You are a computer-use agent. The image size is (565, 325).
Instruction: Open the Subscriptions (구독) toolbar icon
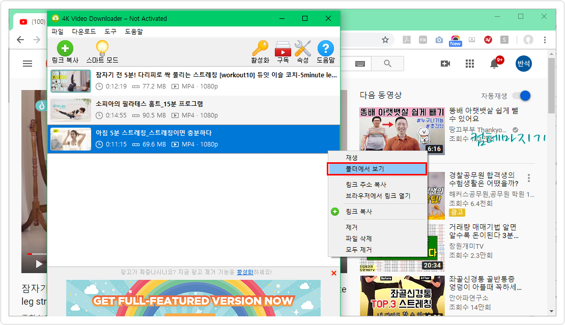click(x=283, y=49)
